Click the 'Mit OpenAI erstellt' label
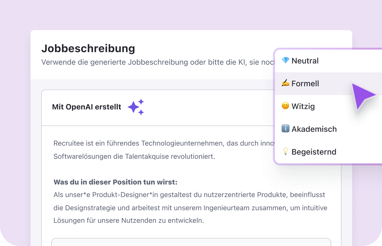The image size is (382, 246). 87,107
